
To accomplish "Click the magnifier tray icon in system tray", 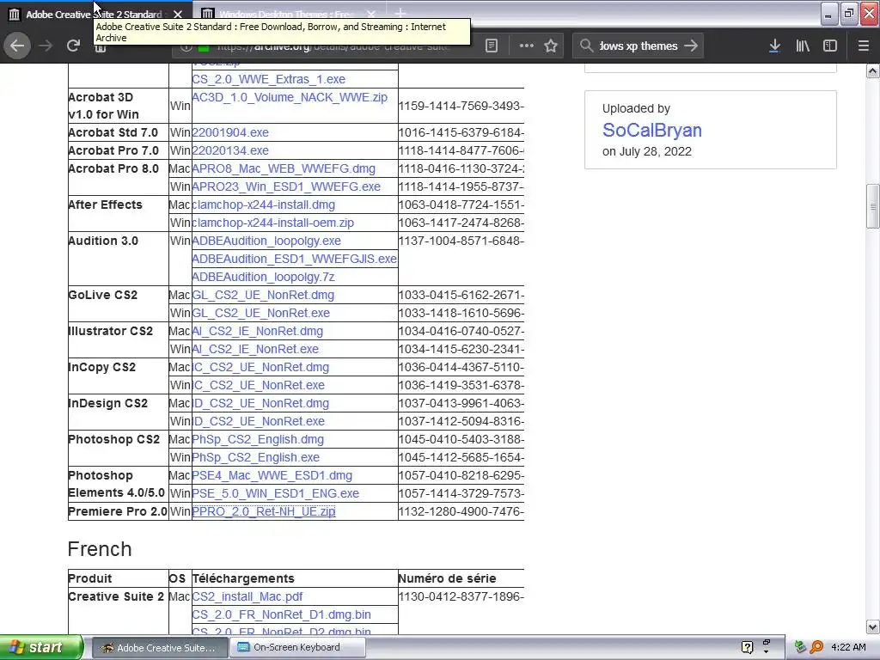I will tap(817, 647).
